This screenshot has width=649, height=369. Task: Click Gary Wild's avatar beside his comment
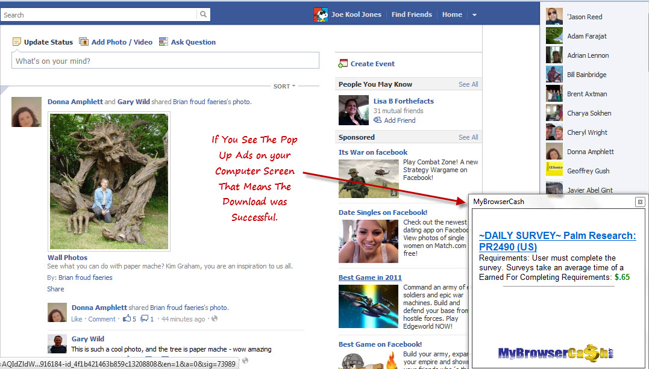(57, 344)
